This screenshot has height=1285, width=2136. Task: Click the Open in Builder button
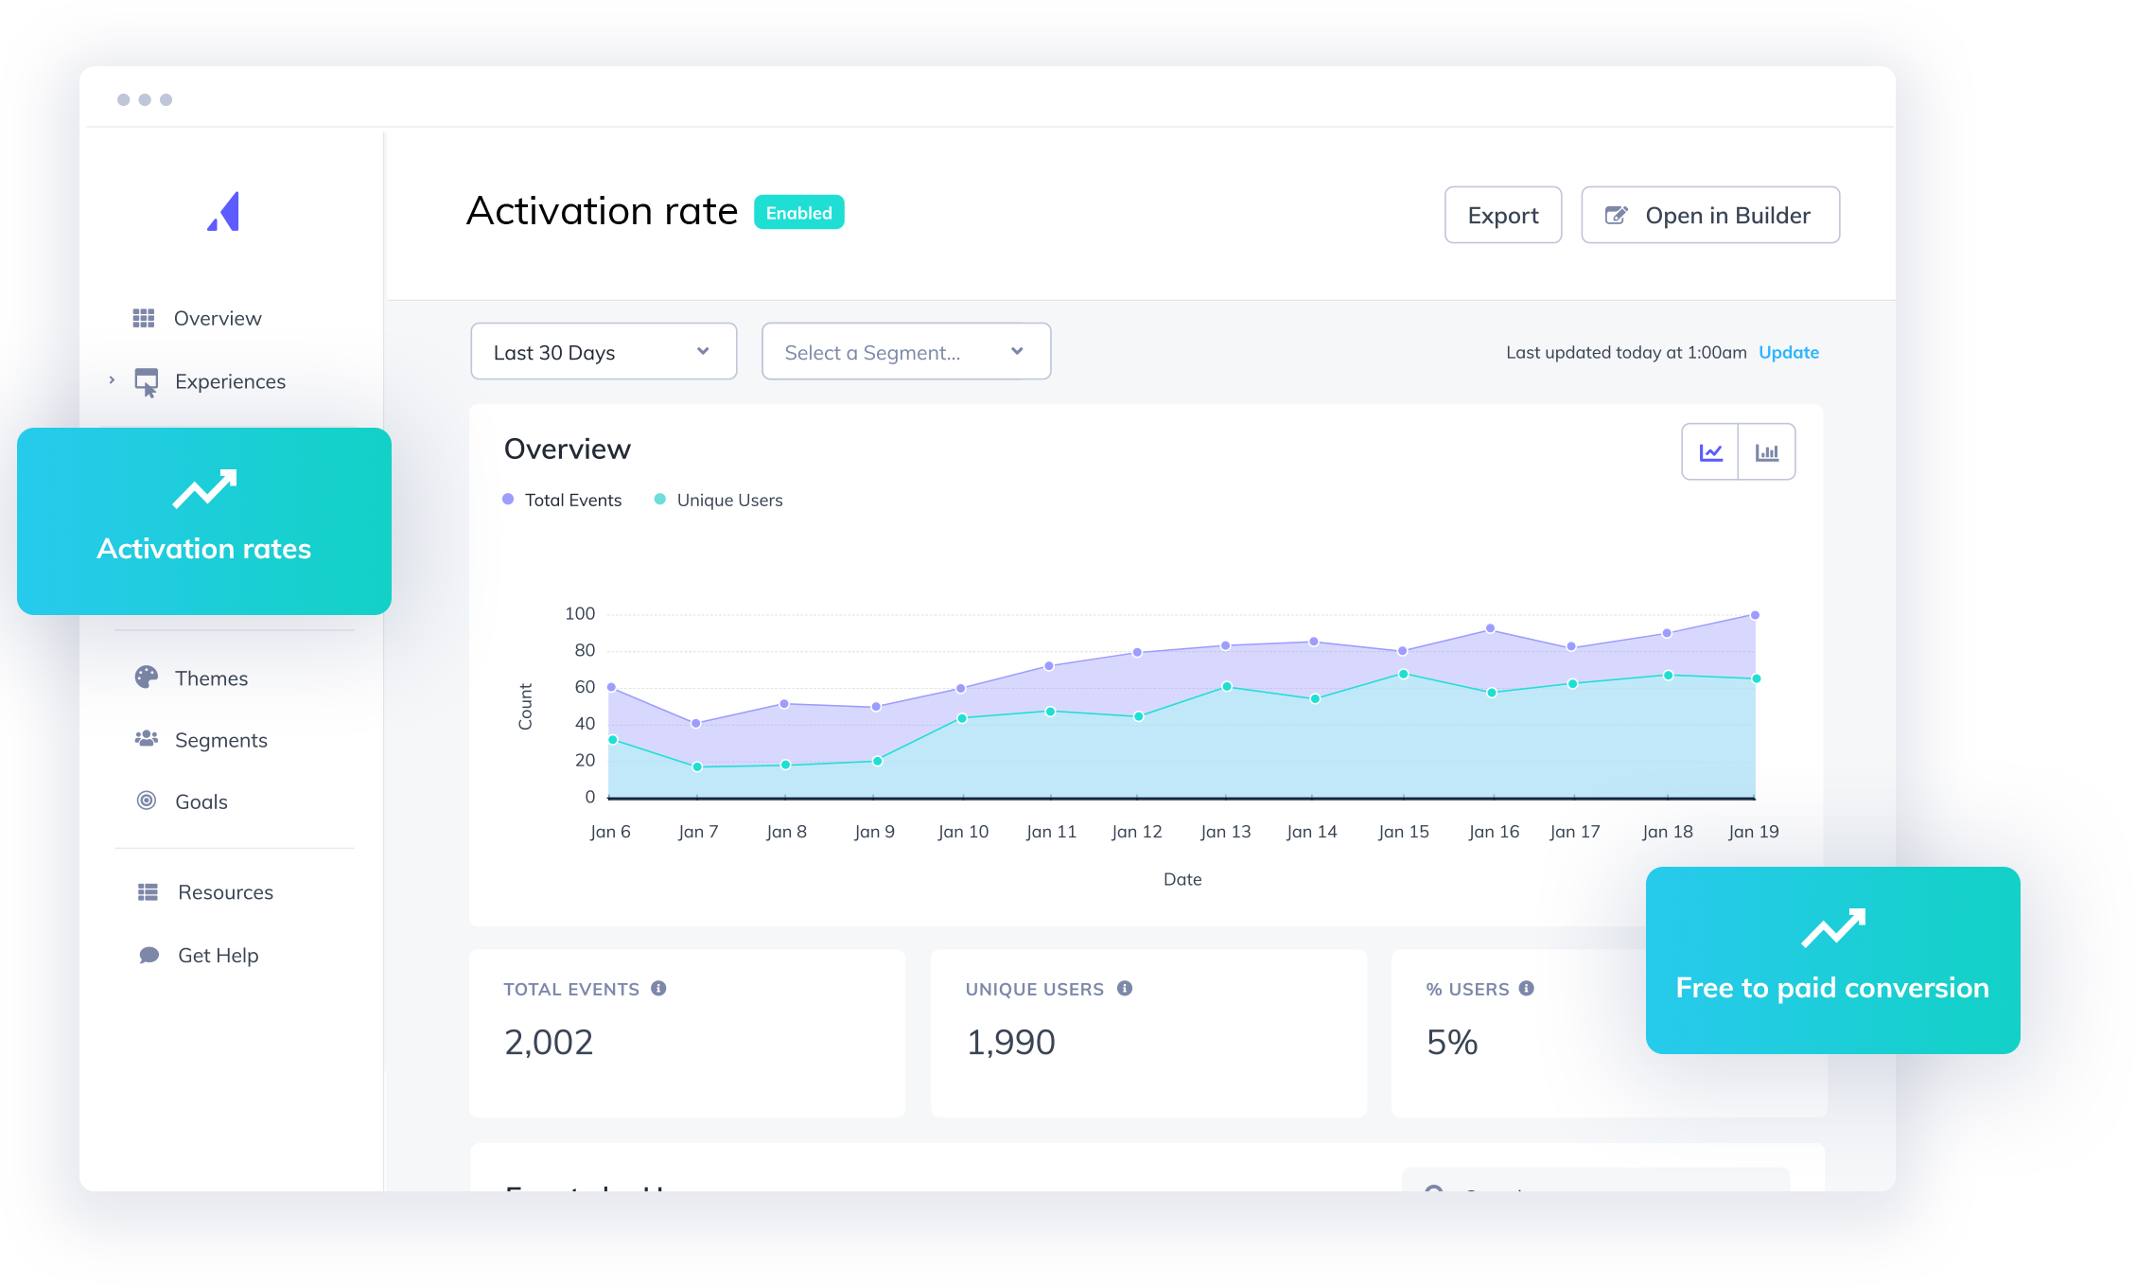(x=1709, y=216)
